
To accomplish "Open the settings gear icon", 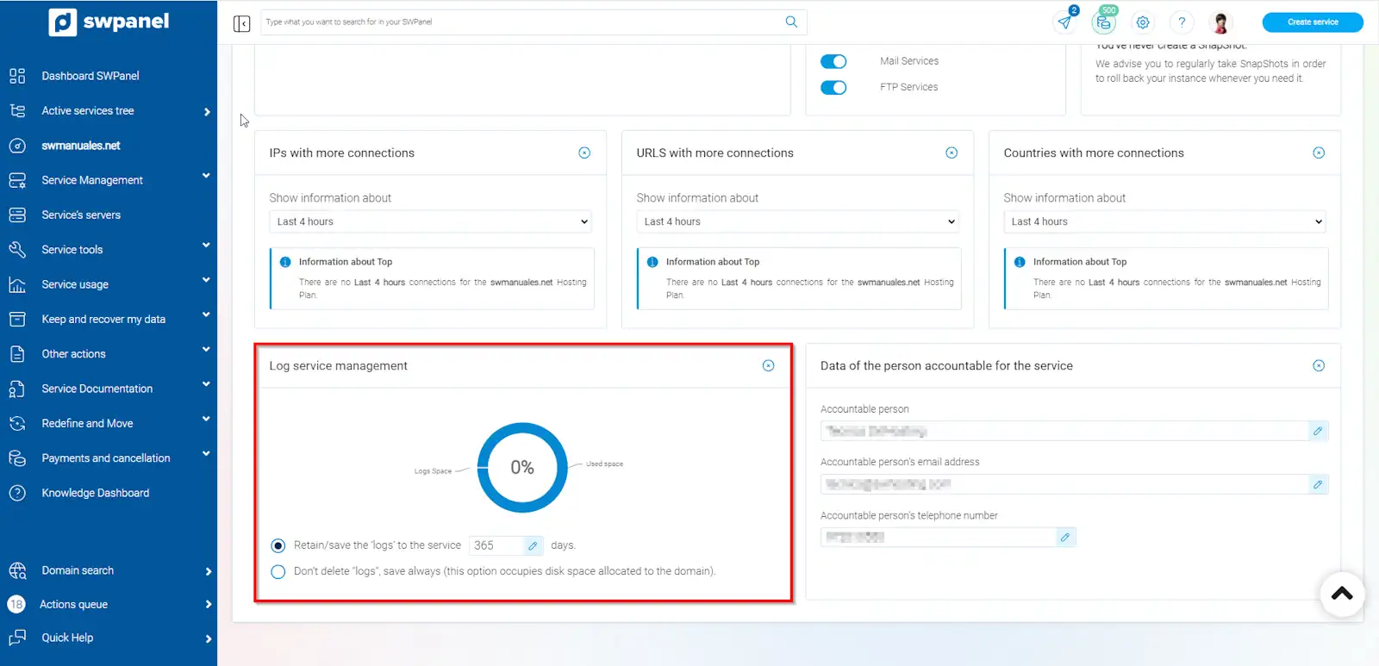I will (x=1143, y=22).
